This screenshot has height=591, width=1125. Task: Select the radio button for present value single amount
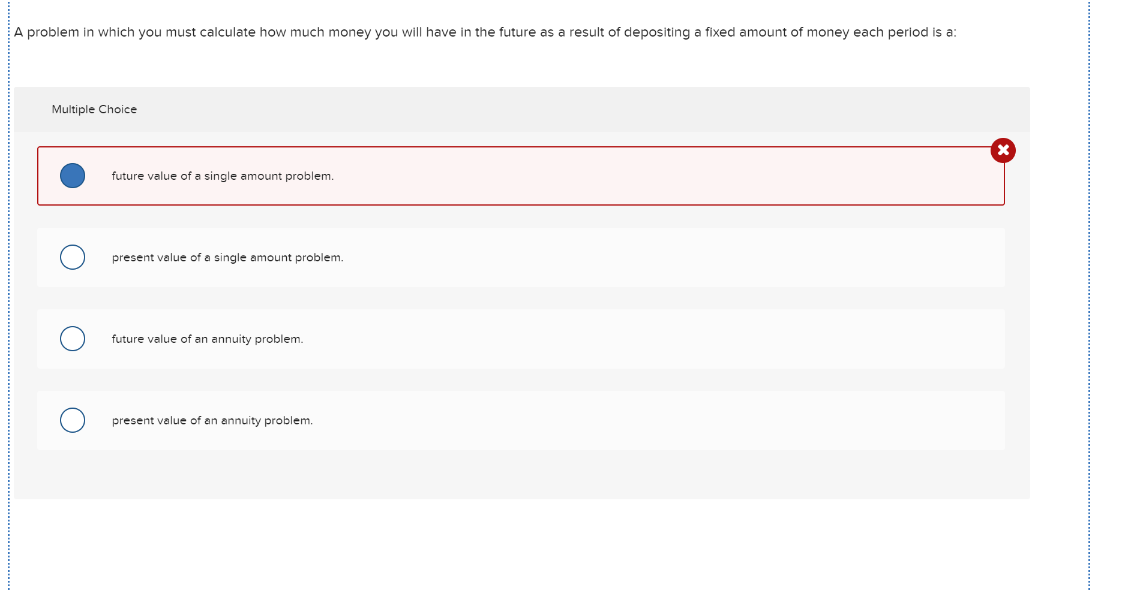[x=72, y=257]
